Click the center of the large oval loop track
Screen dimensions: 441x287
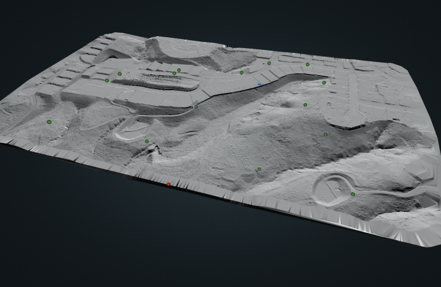pos(333,189)
